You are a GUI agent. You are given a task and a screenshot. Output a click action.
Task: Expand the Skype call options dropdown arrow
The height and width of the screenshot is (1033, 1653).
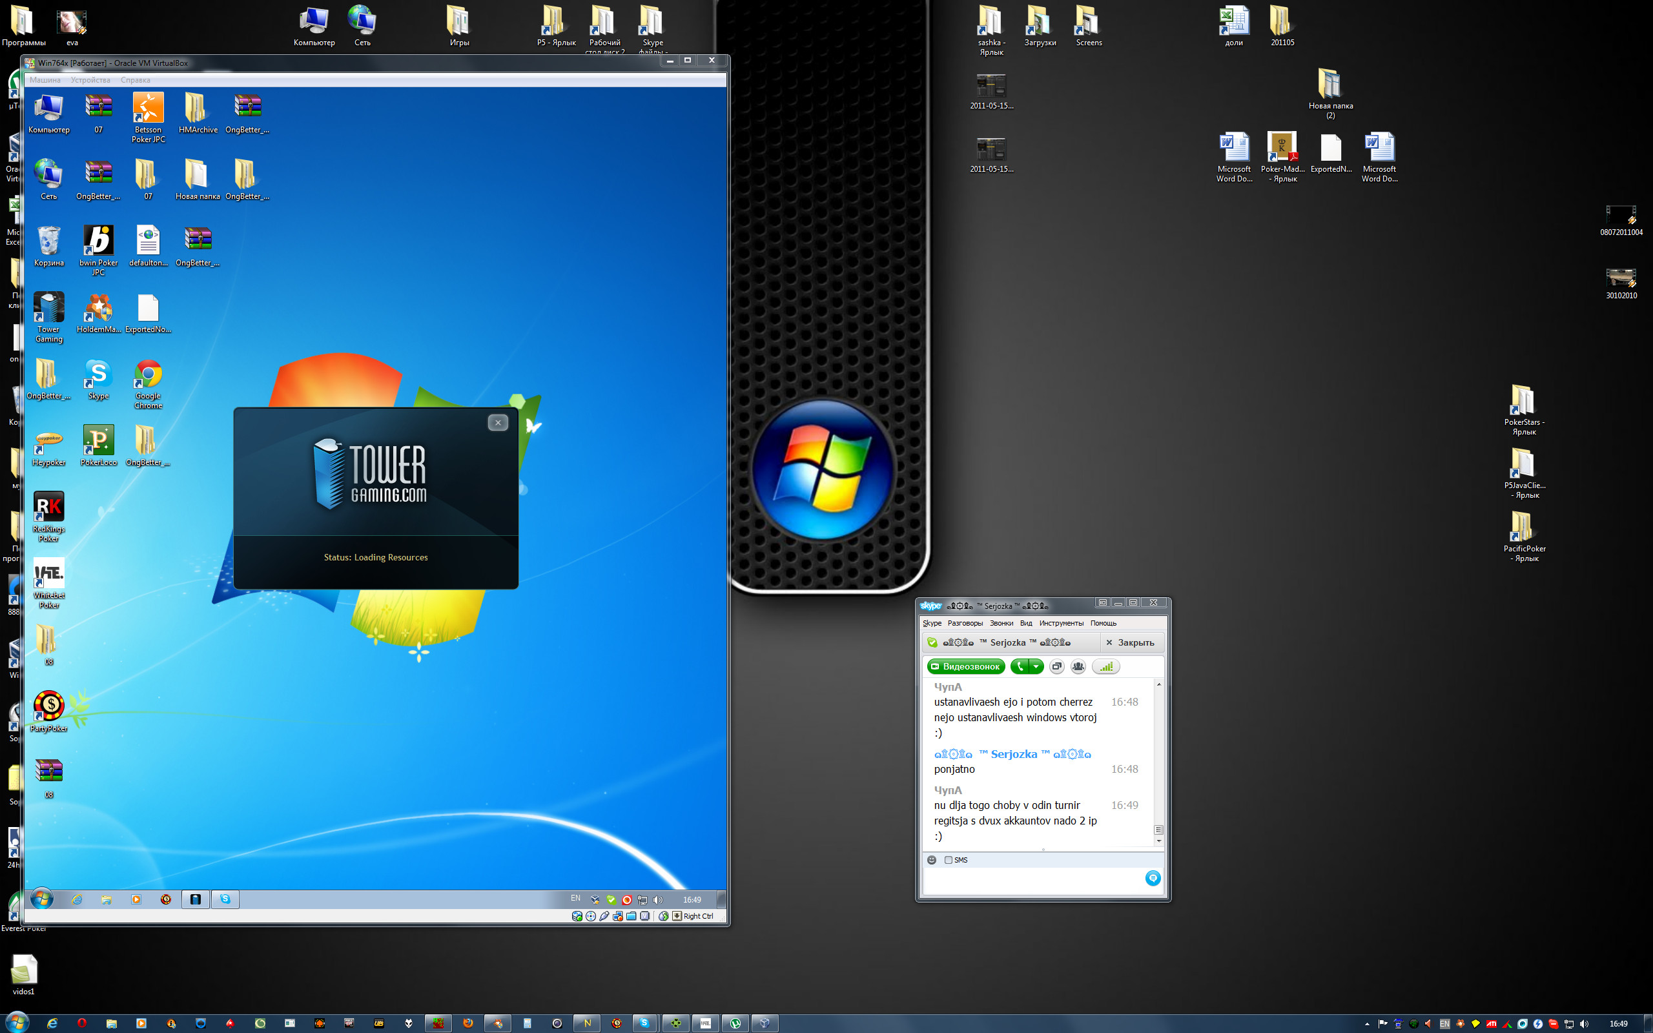point(1036,666)
